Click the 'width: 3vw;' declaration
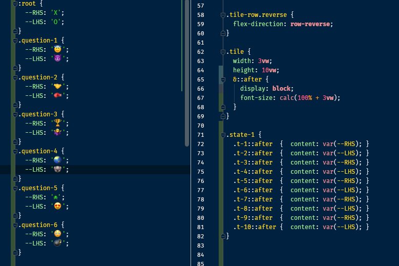 tap(253, 61)
